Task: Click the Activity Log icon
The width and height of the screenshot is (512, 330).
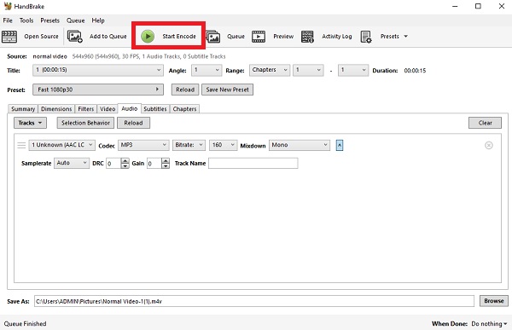Action: pyautogui.click(x=307, y=37)
